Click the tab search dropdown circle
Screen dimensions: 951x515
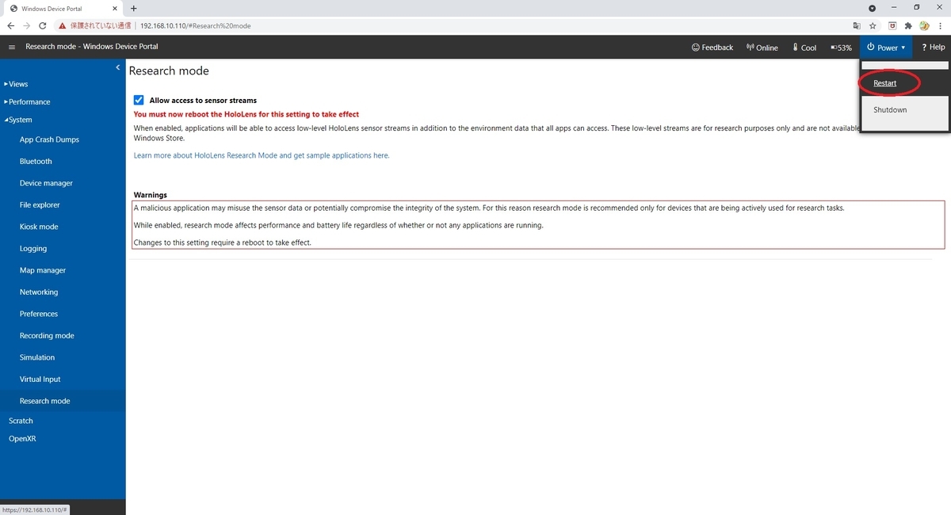click(x=873, y=8)
